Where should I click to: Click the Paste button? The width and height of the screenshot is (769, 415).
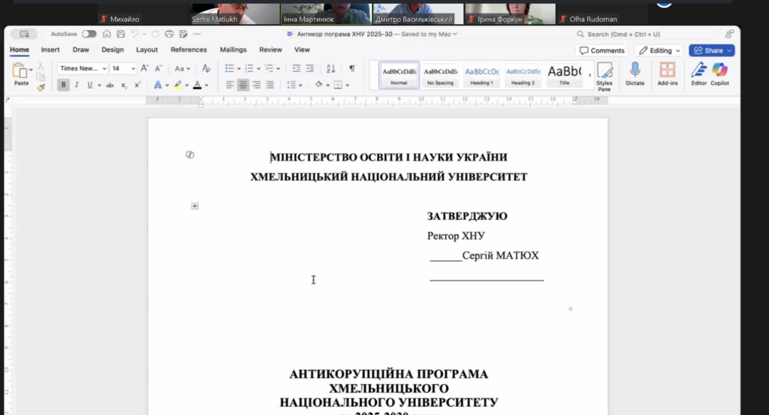click(x=20, y=74)
